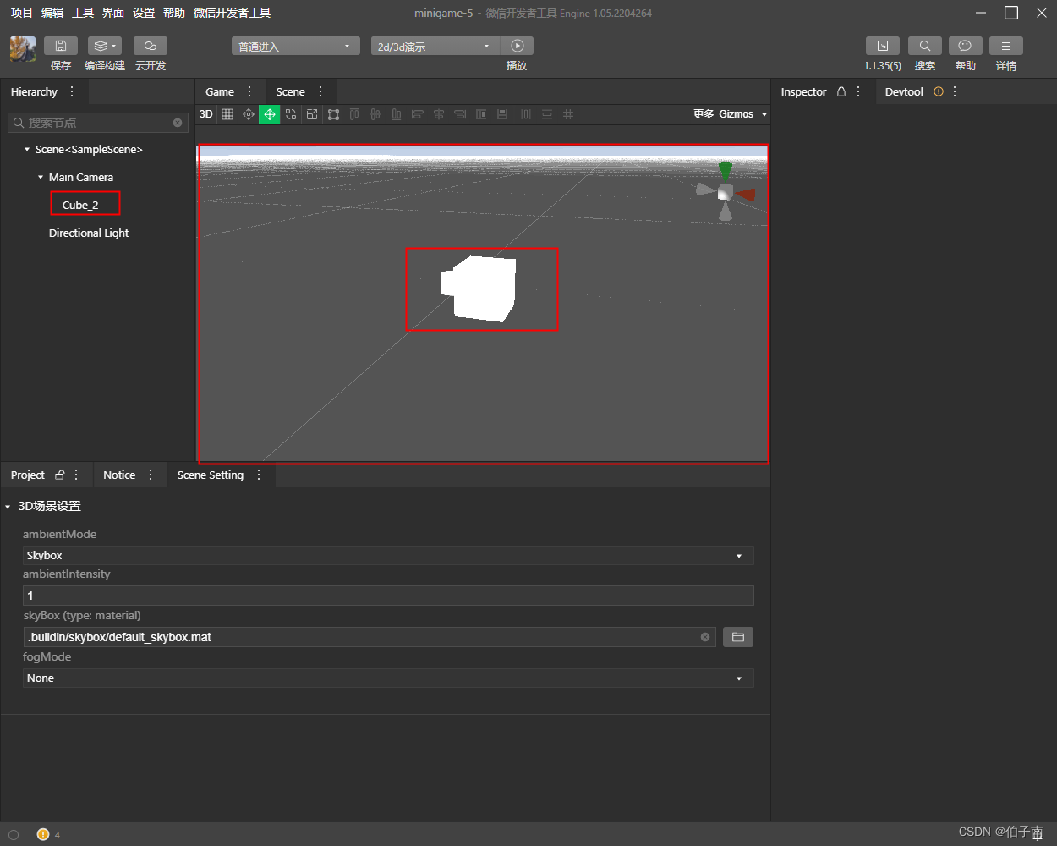Click the search (搜索) magnifier icon
The height and width of the screenshot is (846, 1057).
[x=924, y=46]
